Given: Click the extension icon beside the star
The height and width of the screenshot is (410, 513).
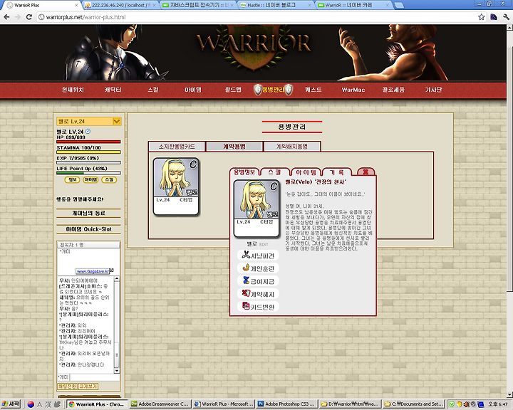Looking at the screenshot, I should coord(494,17).
